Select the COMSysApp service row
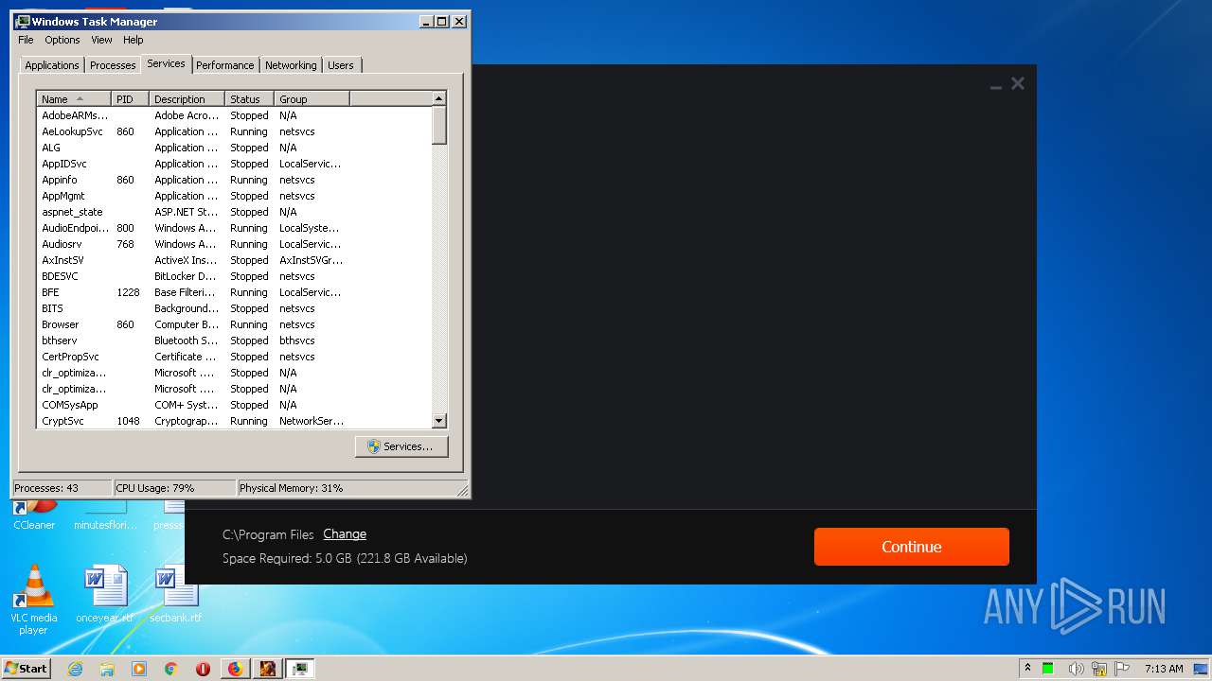This screenshot has height=681, width=1212. pos(234,405)
